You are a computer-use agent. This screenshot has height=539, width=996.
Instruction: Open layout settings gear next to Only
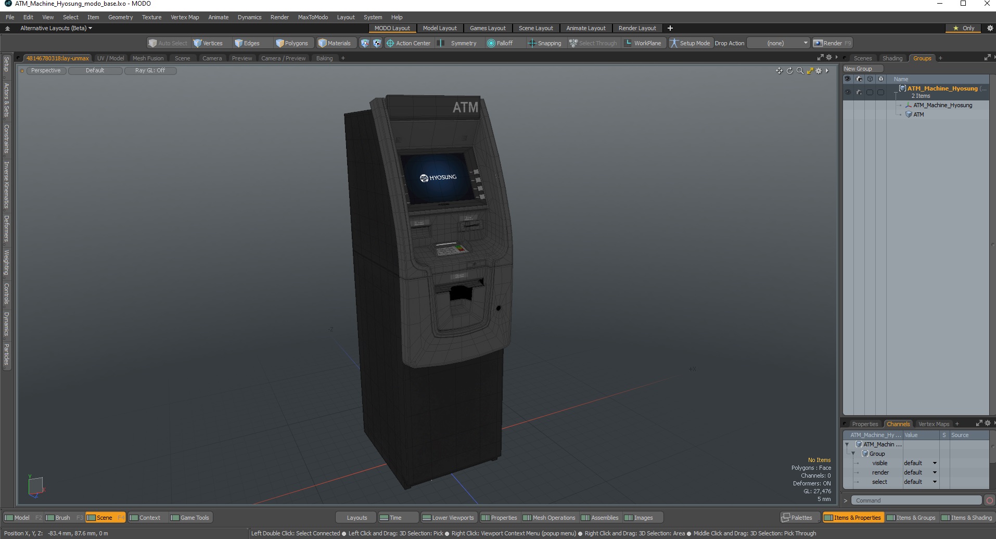(x=990, y=28)
